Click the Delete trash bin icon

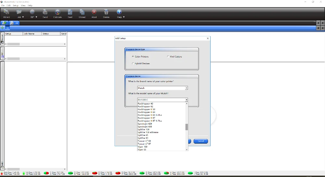coord(106,12)
